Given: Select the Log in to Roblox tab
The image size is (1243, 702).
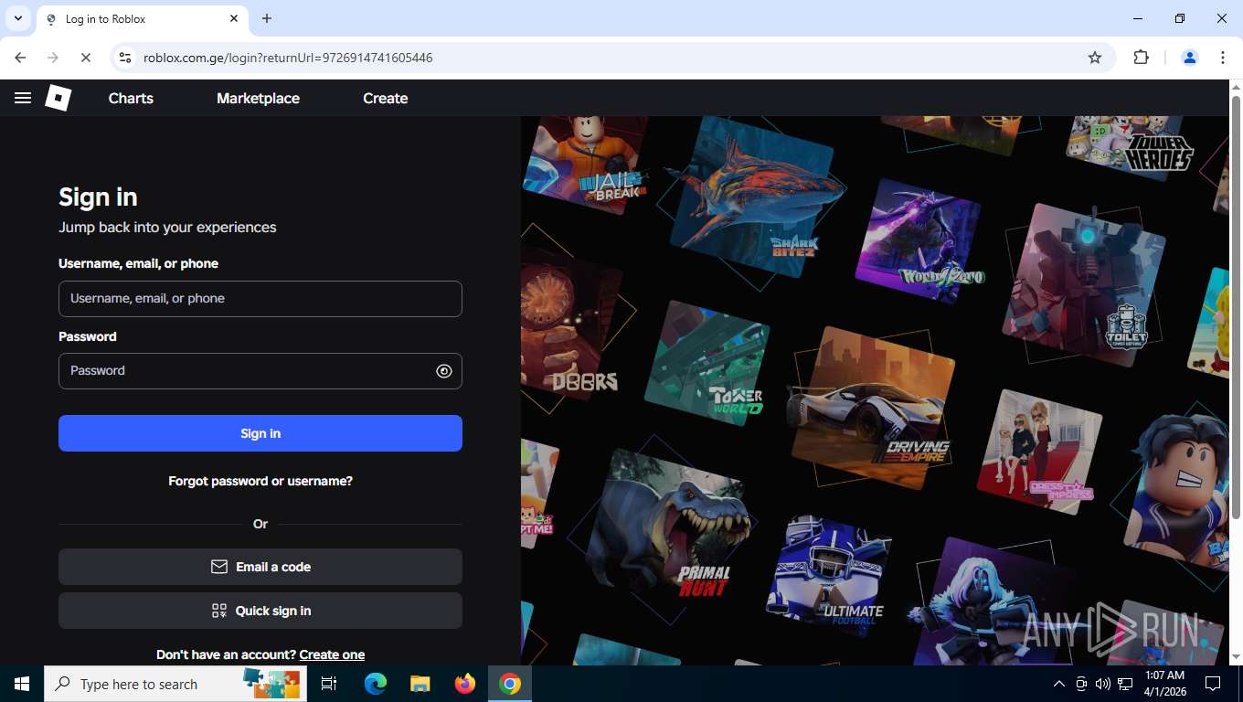Looking at the screenshot, I should click(x=142, y=19).
